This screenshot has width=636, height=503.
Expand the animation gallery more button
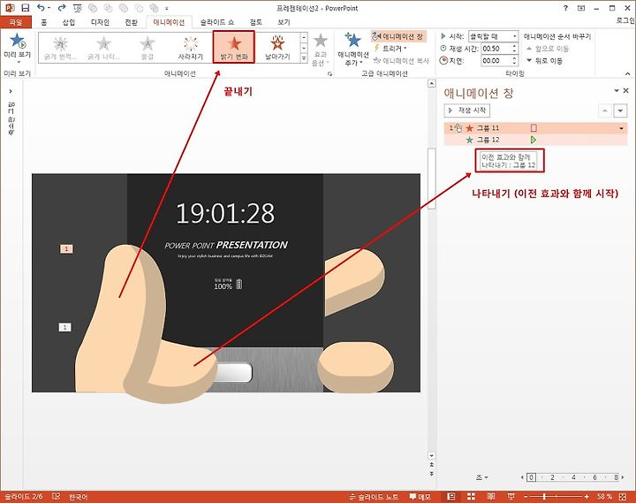coord(304,58)
